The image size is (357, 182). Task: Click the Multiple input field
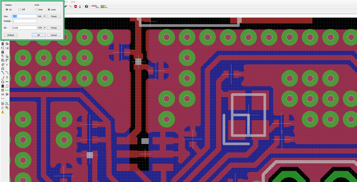(x=24, y=21)
